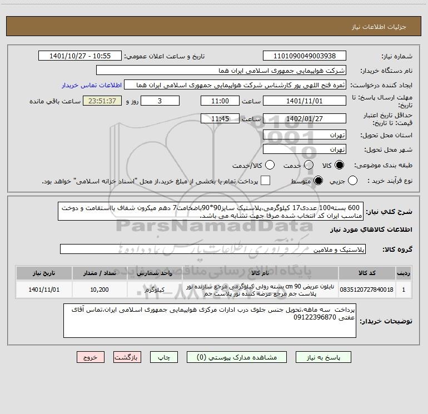Click the توضیحات خریدار text area
Viewport: 428px width, 414px height.
[210, 321]
